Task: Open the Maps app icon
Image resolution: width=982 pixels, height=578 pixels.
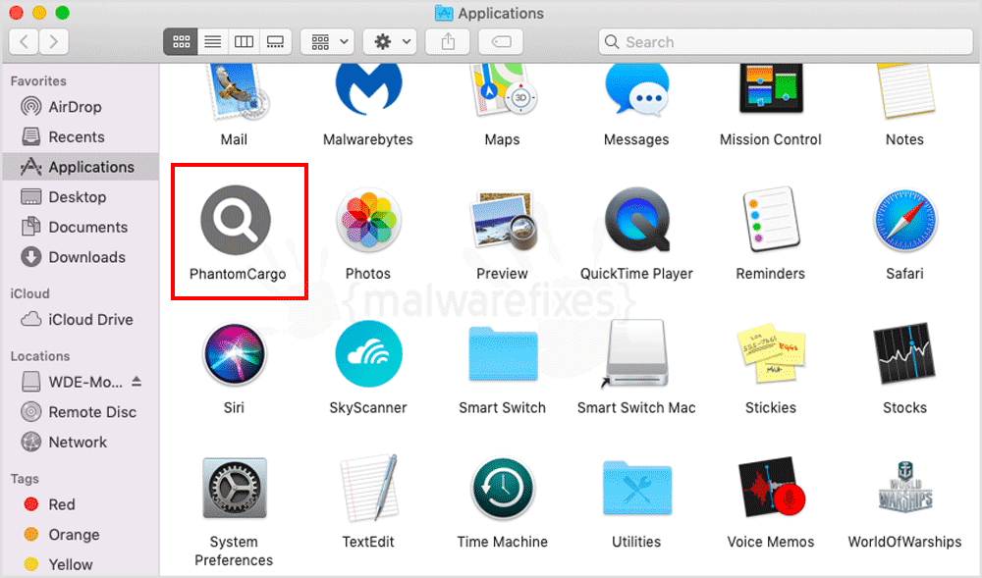Action: pos(502,90)
